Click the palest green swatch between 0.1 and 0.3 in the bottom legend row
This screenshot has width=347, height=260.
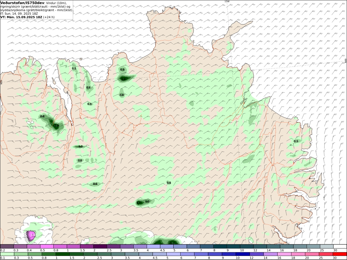tap(7, 254)
